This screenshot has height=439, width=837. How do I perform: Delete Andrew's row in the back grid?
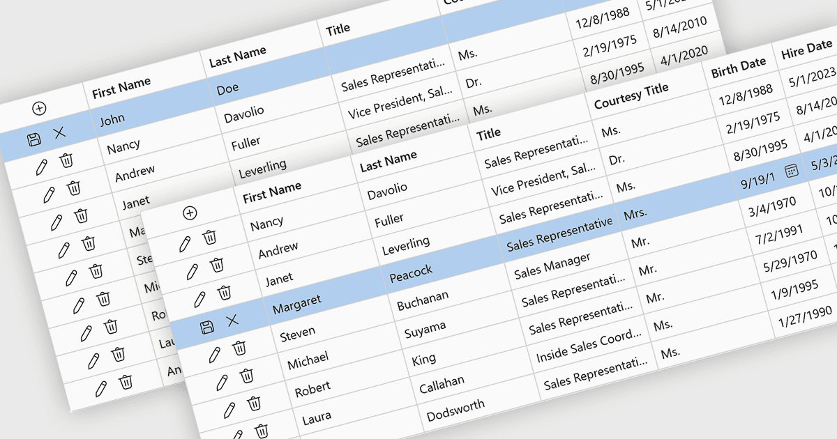coord(74,188)
